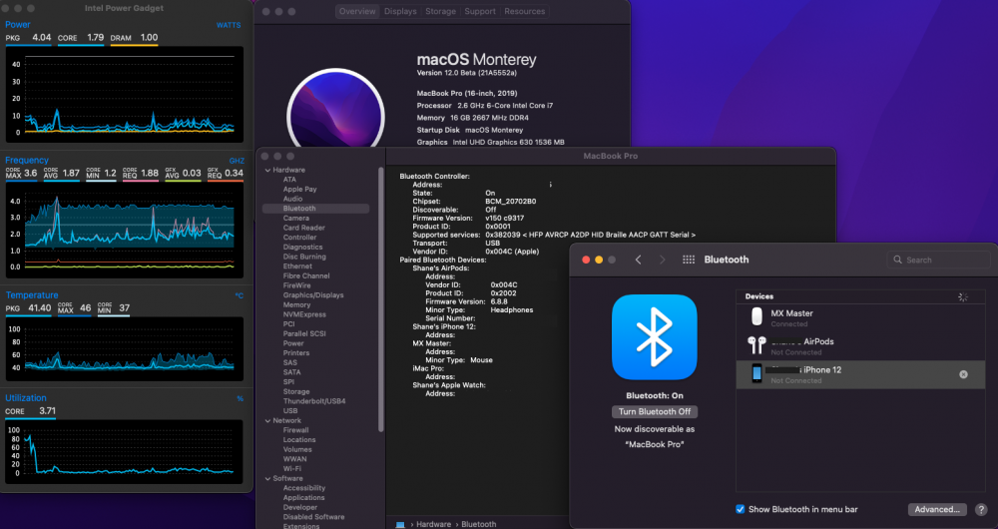Select USB in the sidebar

[x=290, y=410]
